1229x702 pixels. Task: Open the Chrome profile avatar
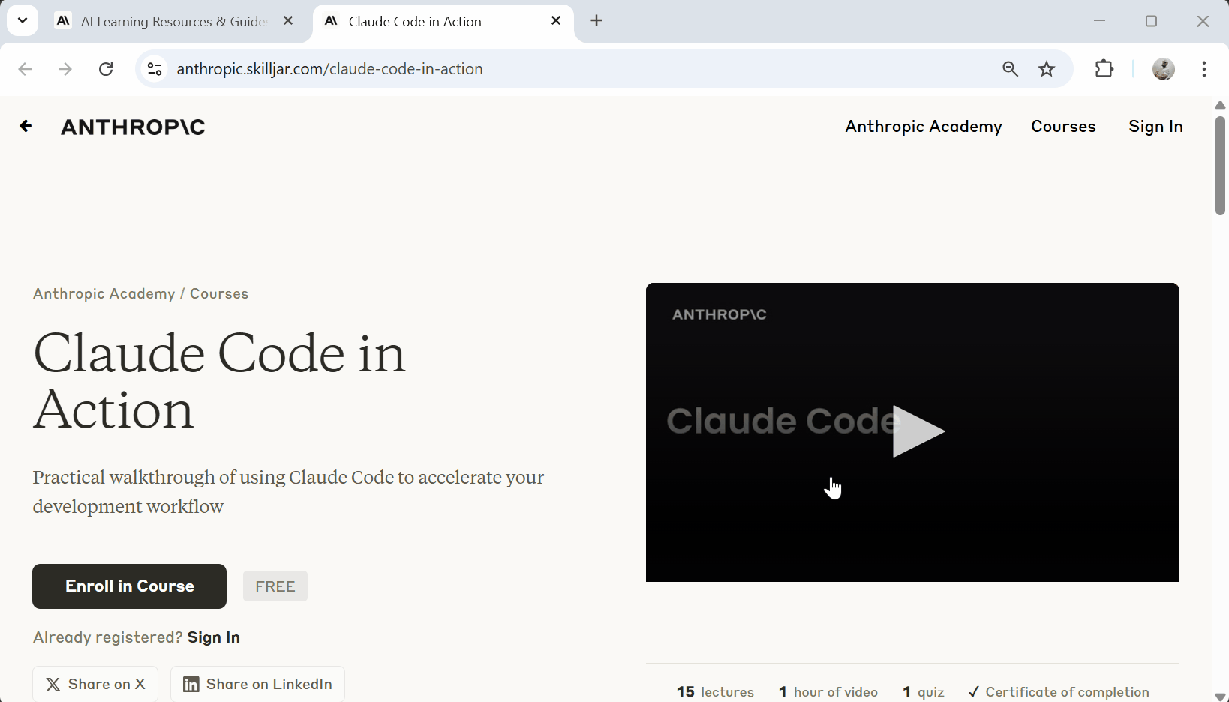click(1164, 69)
